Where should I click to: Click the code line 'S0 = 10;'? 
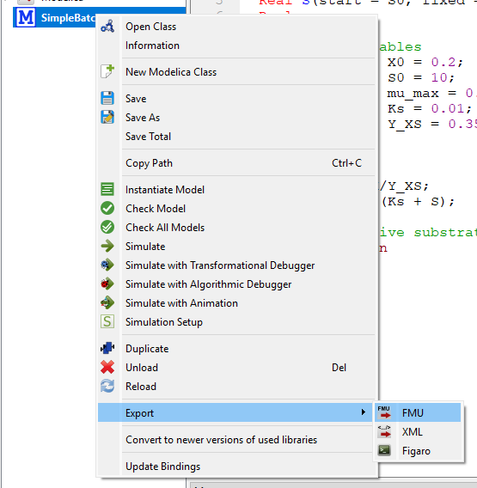(421, 78)
